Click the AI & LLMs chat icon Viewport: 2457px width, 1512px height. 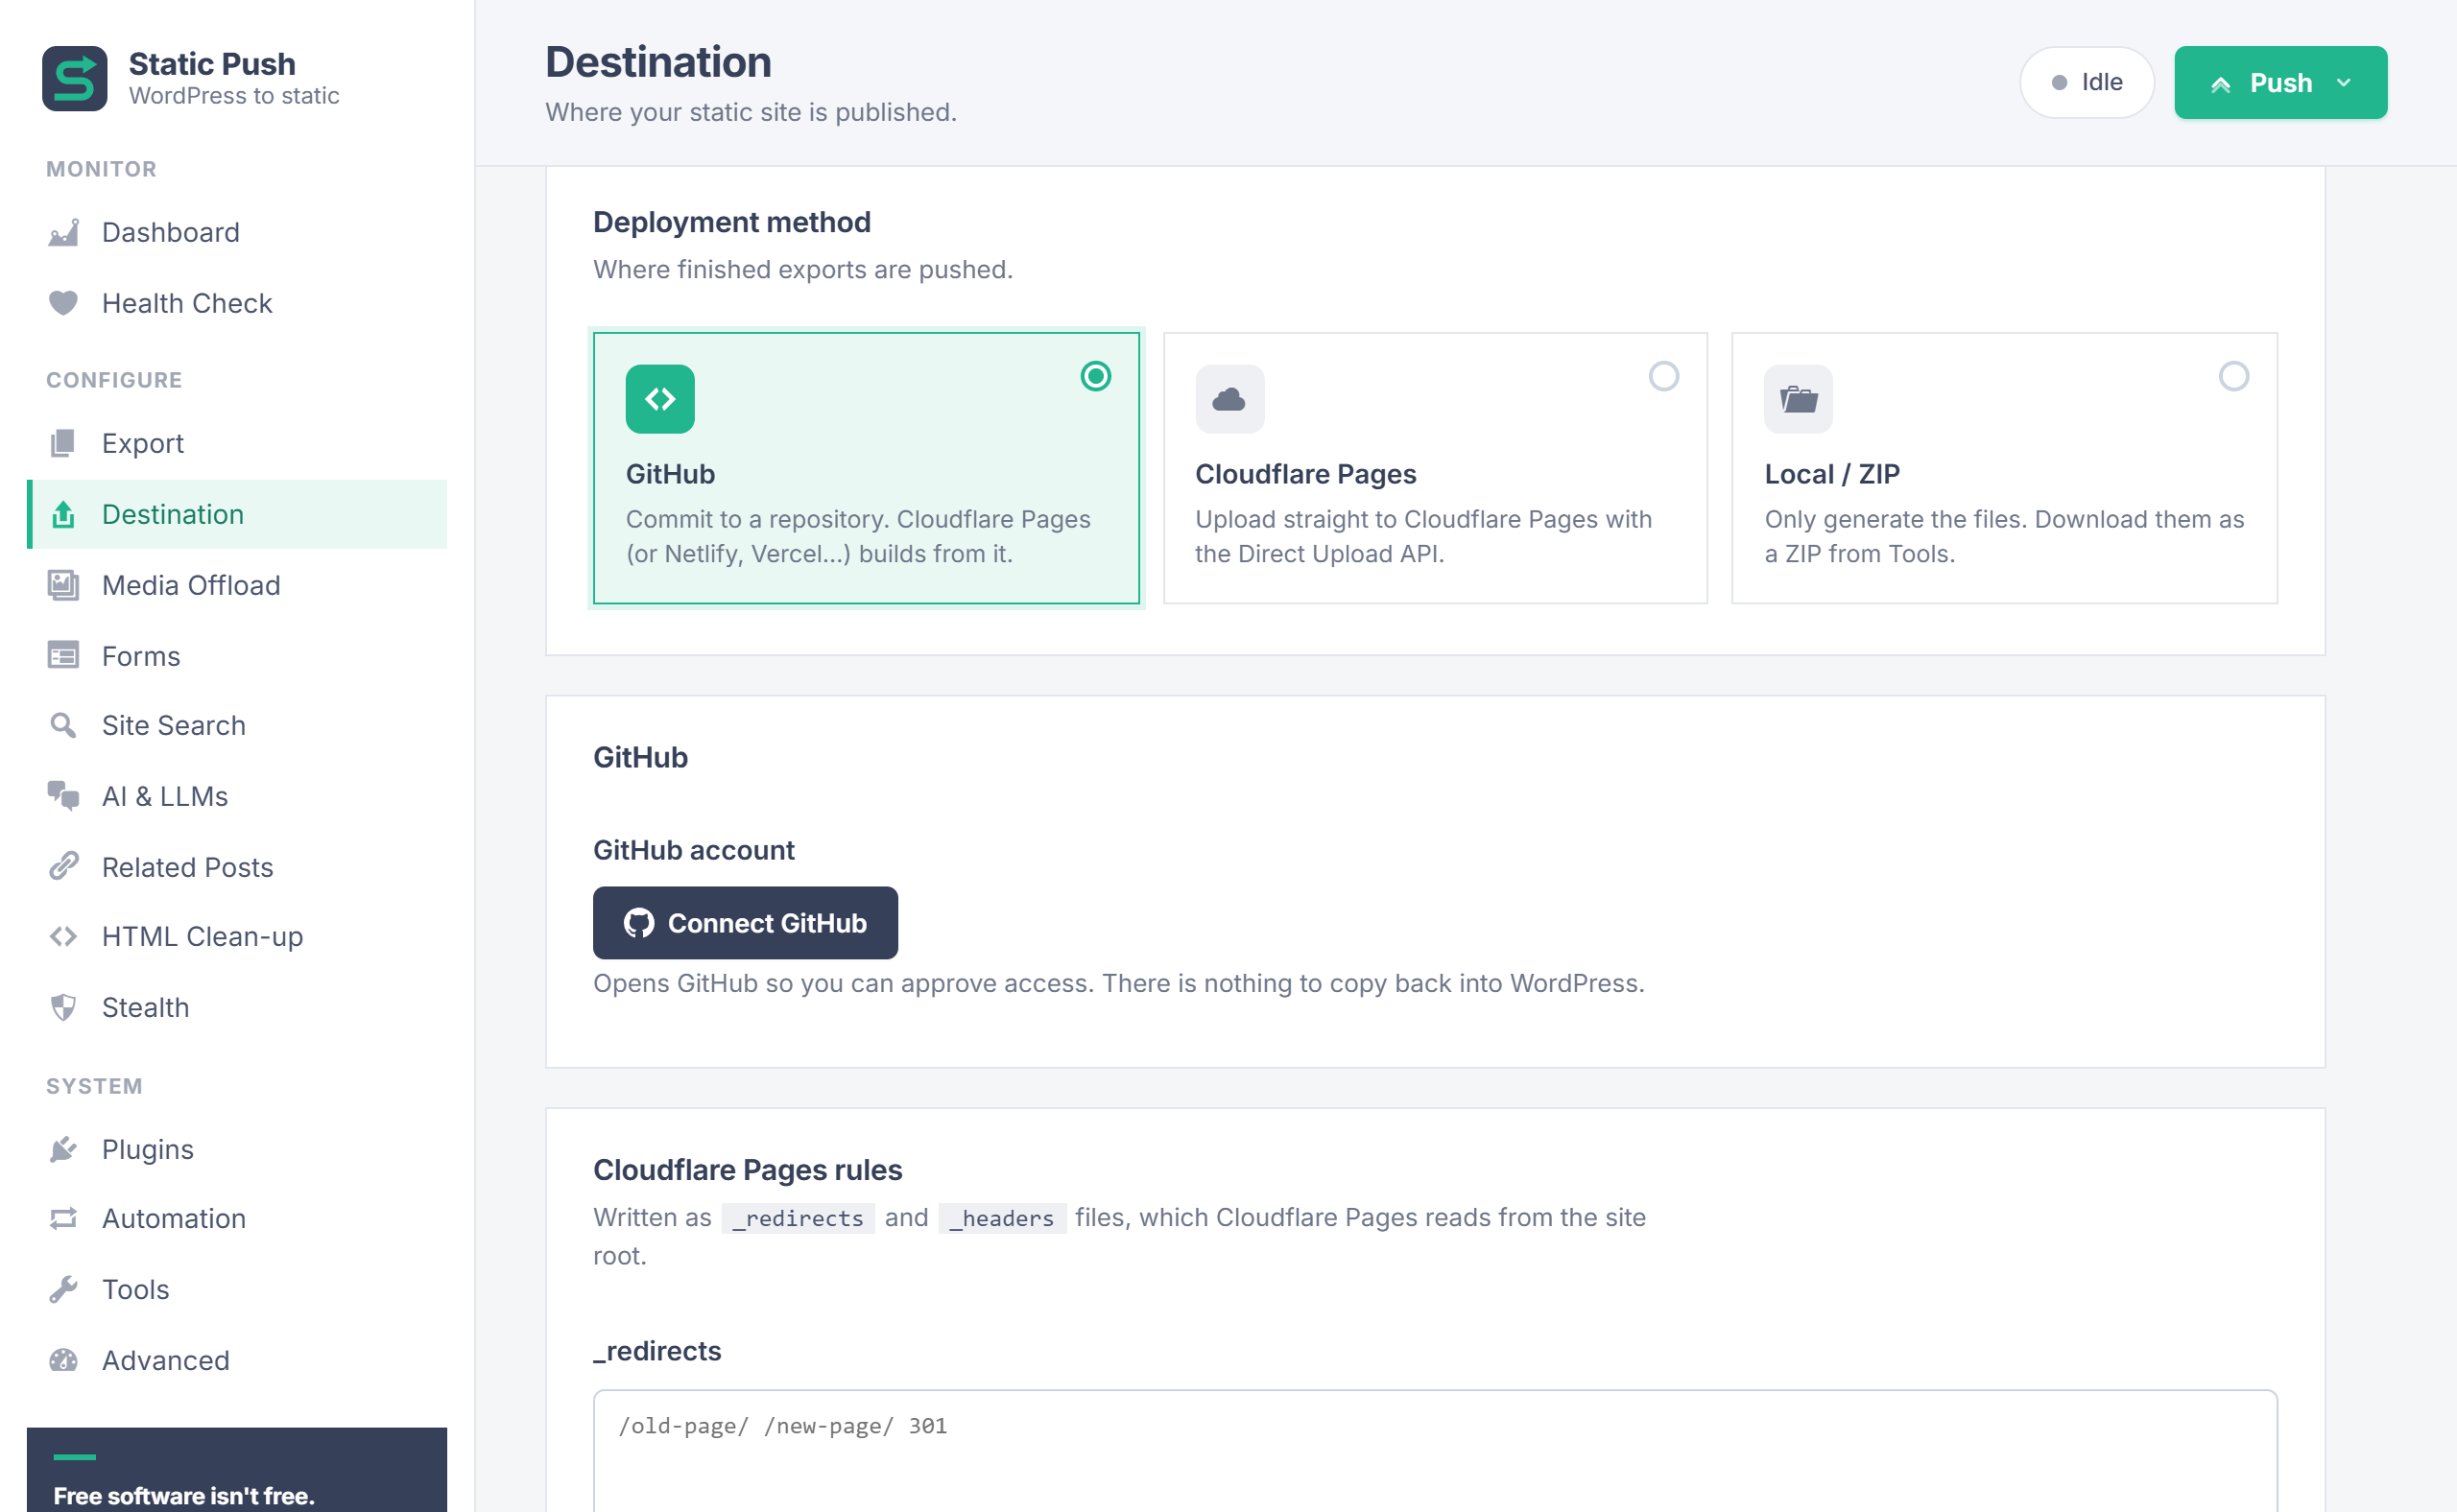click(63, 796)
